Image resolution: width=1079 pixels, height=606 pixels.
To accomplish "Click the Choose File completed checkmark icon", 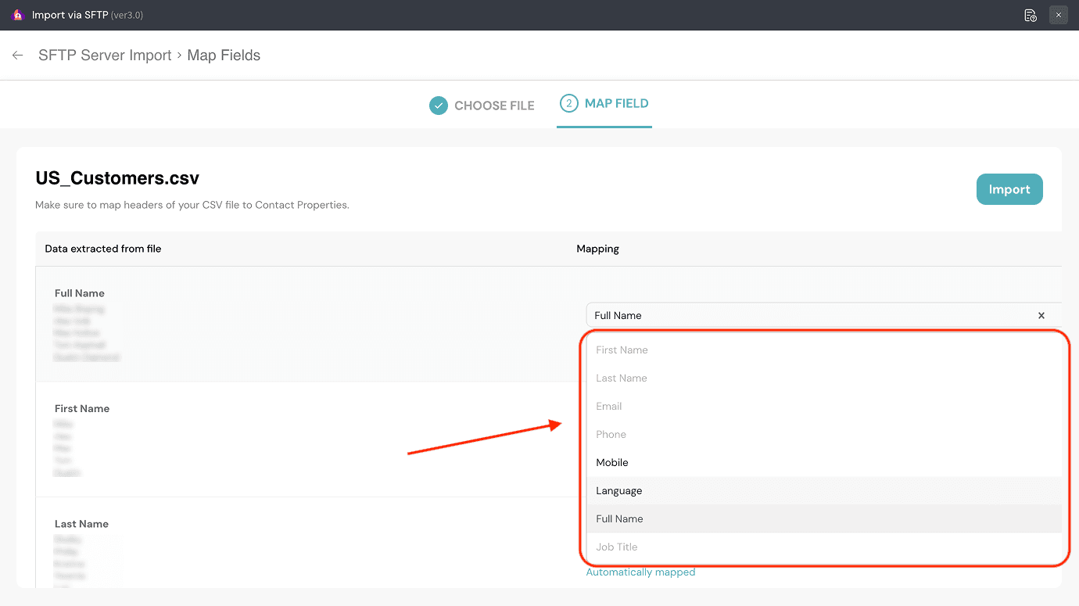I will pyautogui.click(x=439, y=106).
